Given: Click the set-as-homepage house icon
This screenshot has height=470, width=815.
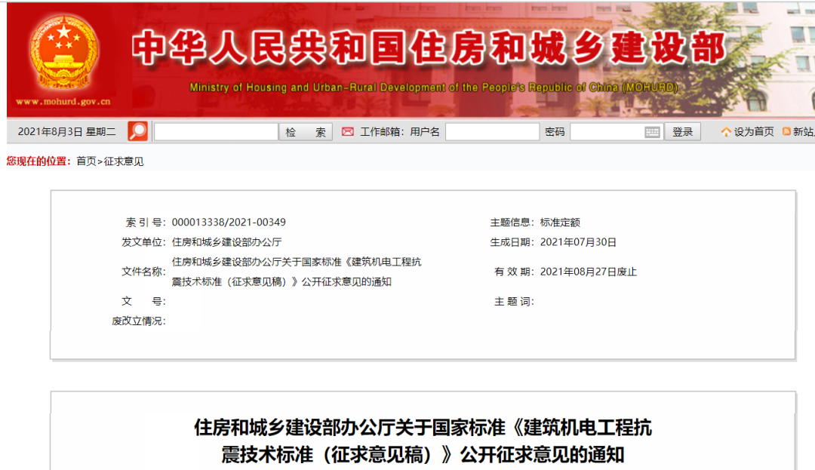Looking at the screenshot, I should pyautogui.click(x=726, y=132).
